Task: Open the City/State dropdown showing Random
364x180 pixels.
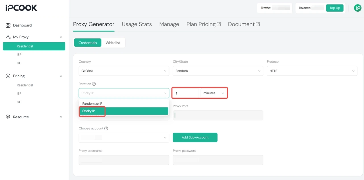Action: point(218,71)
